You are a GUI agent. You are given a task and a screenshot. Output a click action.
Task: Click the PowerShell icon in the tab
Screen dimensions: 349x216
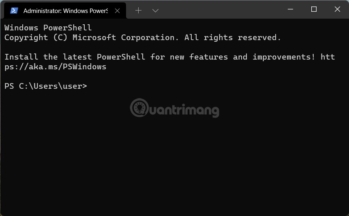click(x=14, y=11)
